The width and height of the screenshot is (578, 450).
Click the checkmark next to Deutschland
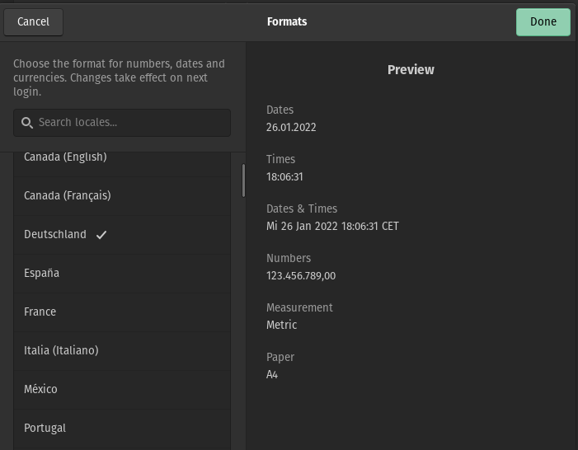click(101, 235)
